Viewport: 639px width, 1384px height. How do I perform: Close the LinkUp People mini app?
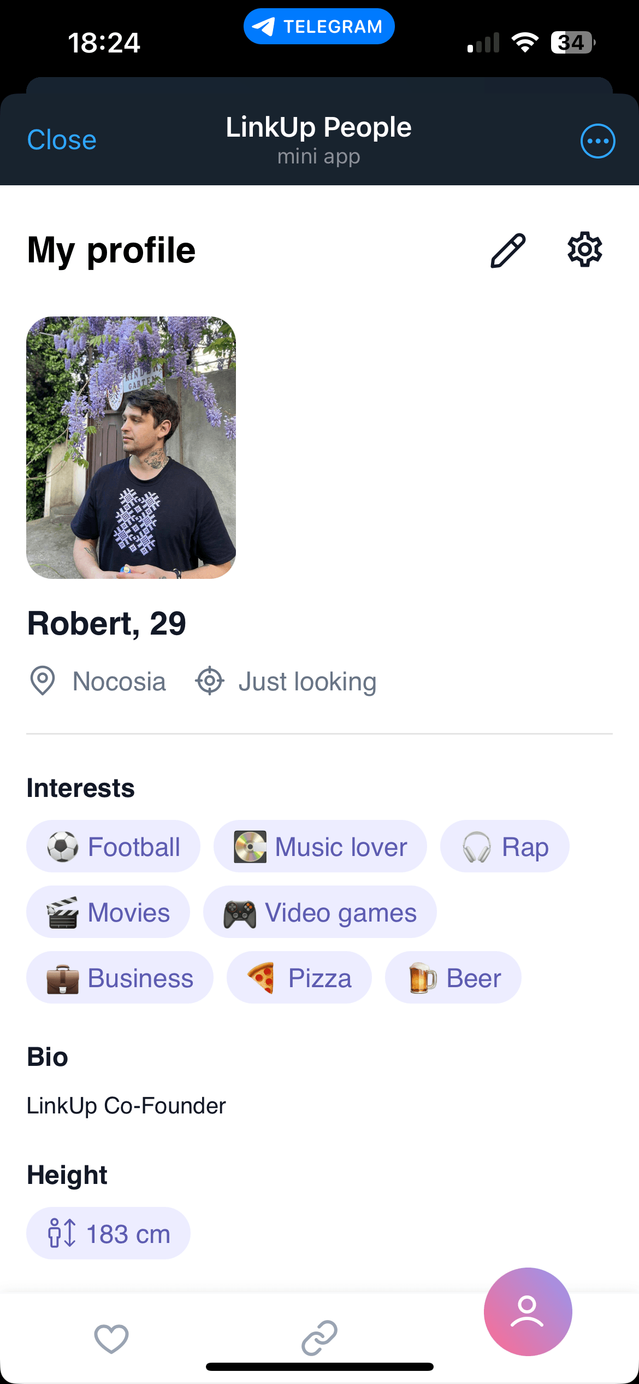point(62,140)
